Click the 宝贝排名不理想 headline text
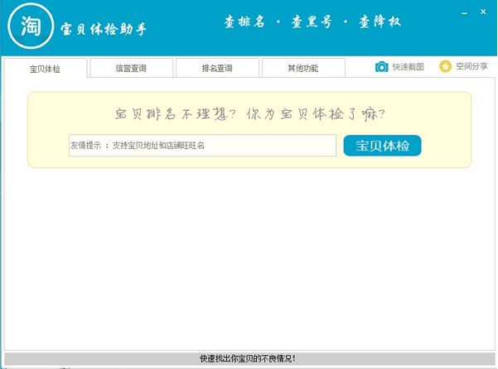498x369 pixels. (x=249, y=113)
